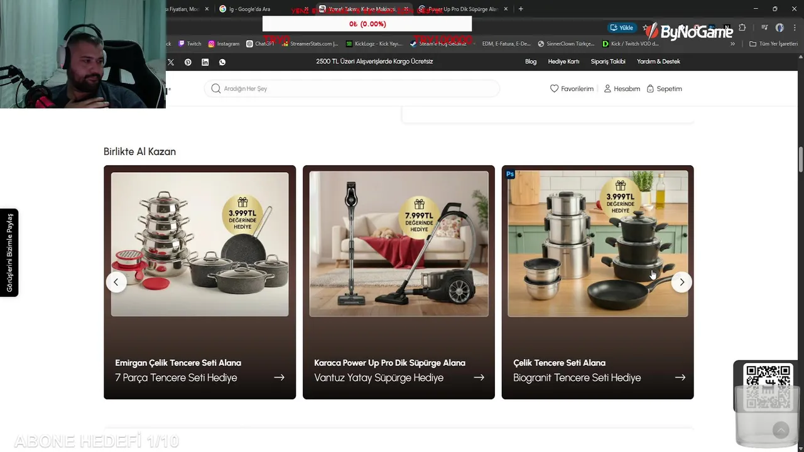
Task: Open new browser tab with plus icon
Action: tap(521, 9)
